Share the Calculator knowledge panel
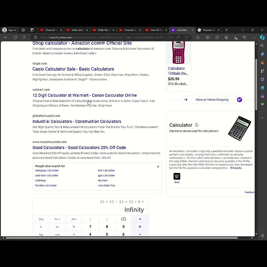Viewport: 267px width, 267px height. 197,125
